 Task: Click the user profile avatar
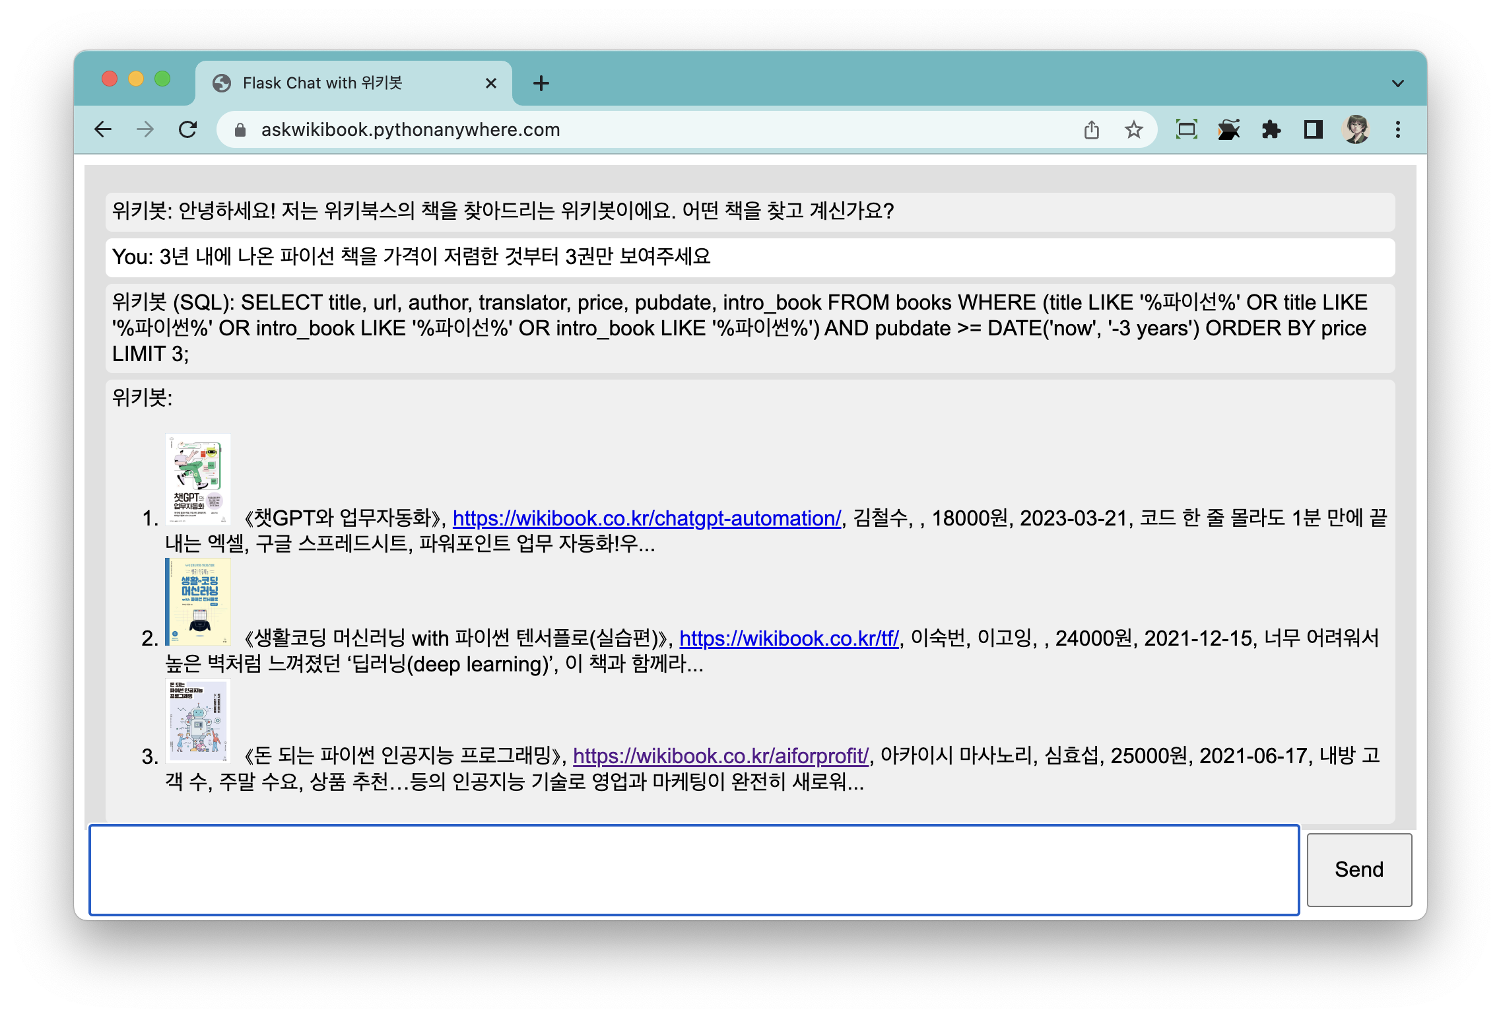pos(1356,129)
